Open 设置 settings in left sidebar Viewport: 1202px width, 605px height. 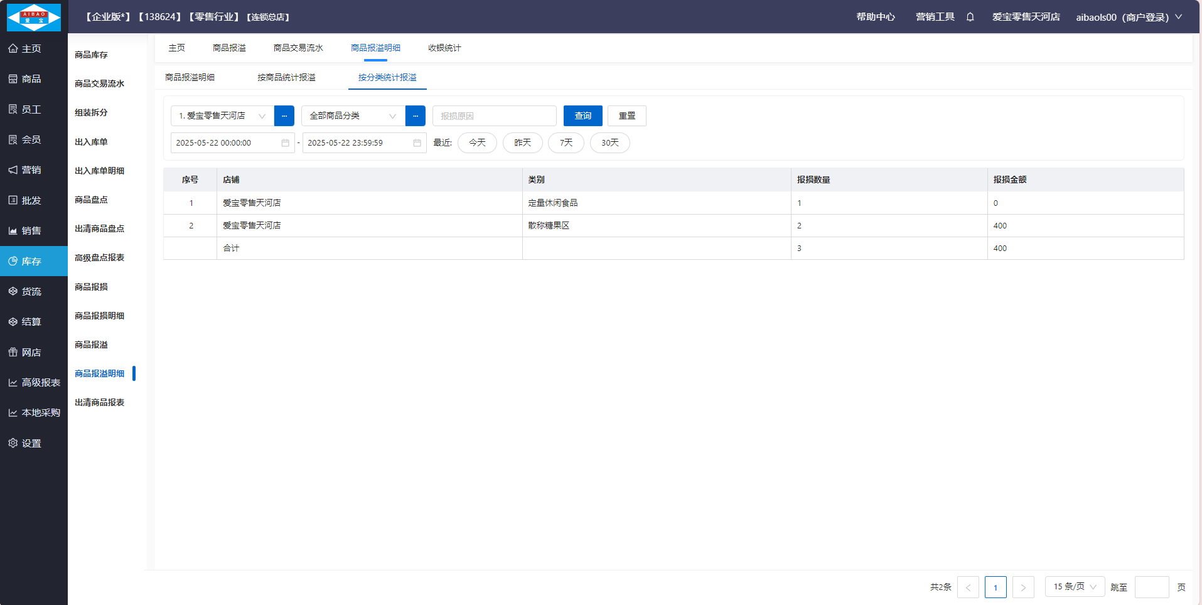click(31, 443)
